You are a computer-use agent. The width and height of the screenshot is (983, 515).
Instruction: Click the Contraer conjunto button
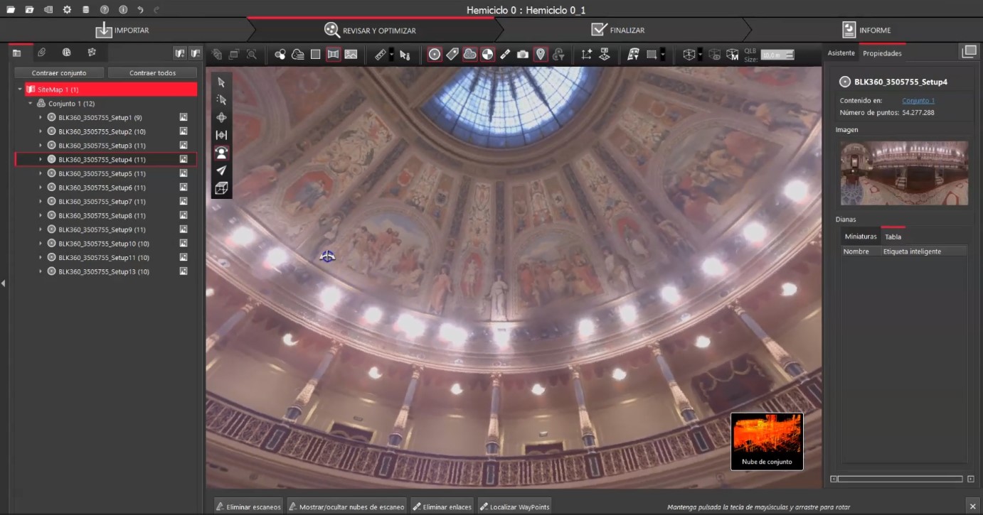point(59,73)
